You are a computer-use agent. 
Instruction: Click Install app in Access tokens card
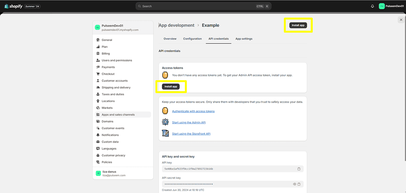point(171,87)
